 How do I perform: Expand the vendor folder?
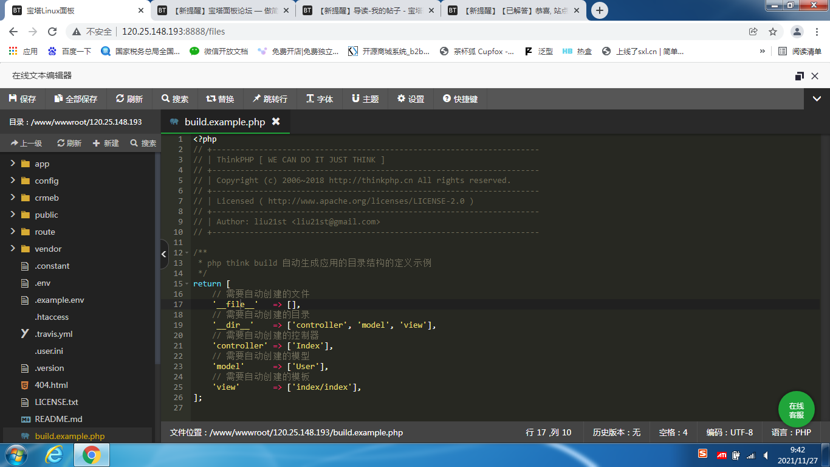click(x=12, y=249)
